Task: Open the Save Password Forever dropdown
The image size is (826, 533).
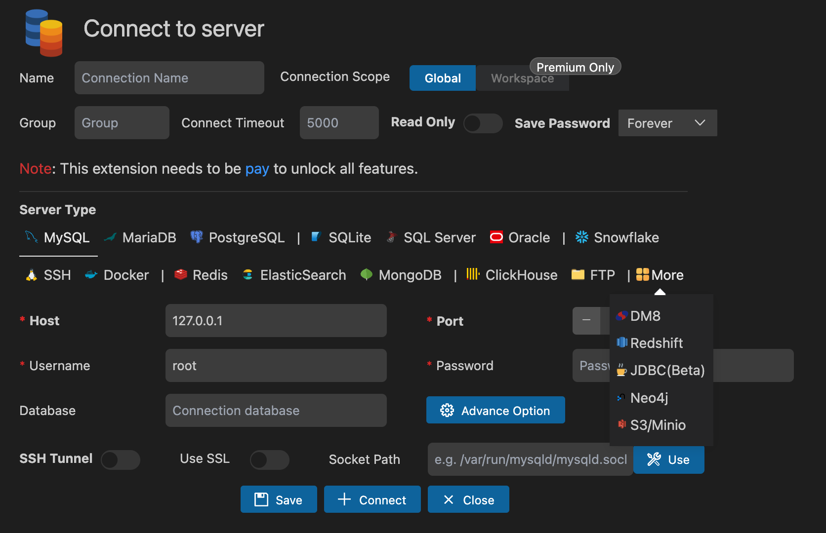Action: point(667,123)
